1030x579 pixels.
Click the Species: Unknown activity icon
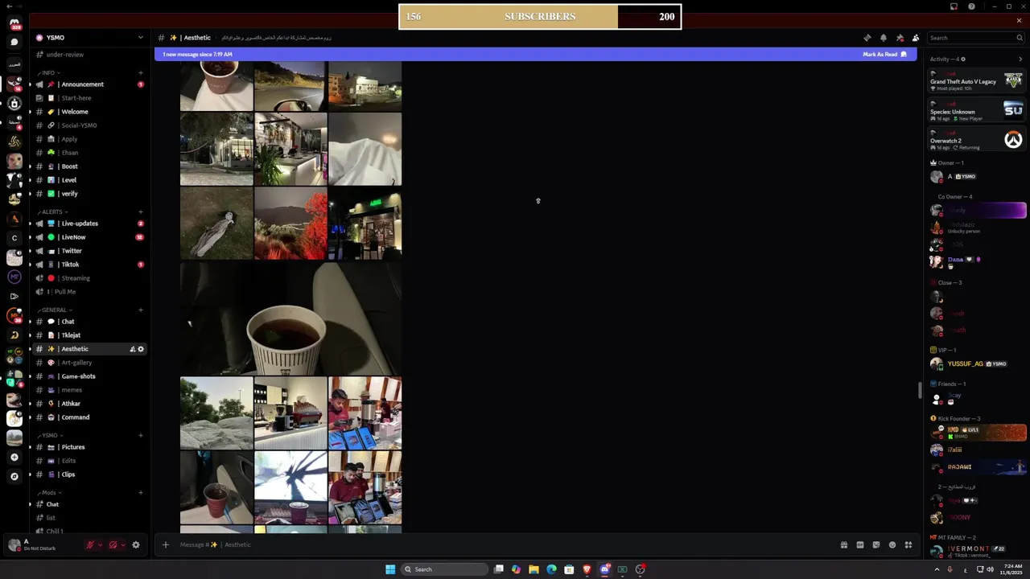point(1013,109)
